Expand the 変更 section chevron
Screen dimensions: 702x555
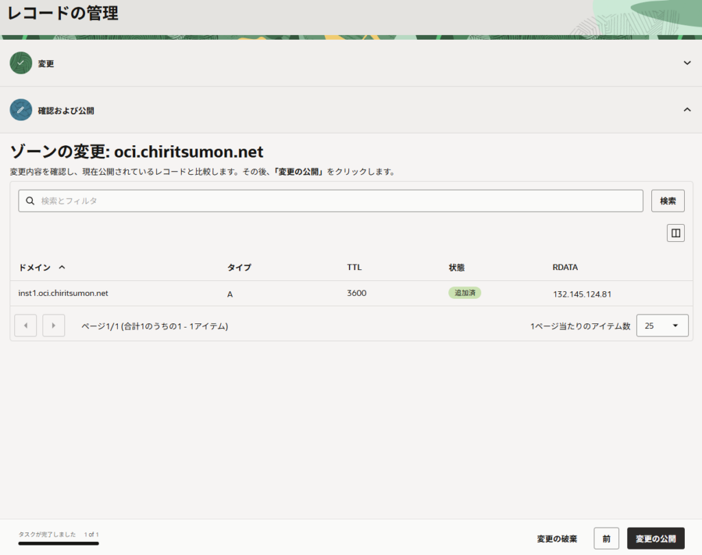(x=687, y=63)
